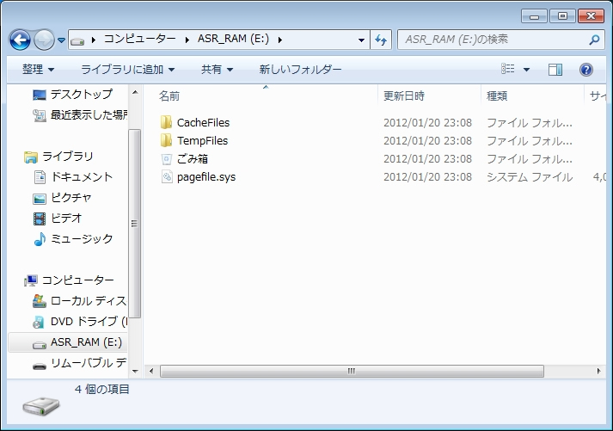This screenshot has width=613, height=431.
Task: Click the 新しいフォルダー button
Action: [300, 70]
